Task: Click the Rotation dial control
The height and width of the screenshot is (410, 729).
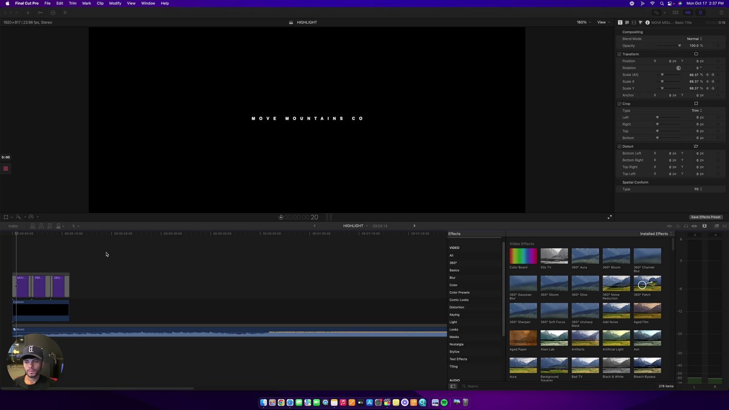Action: coord(678,68)
